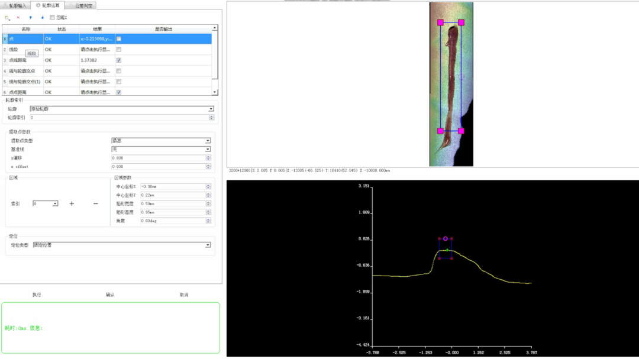Screen dimensions: 639x359
Task: Click the top-left magenta handle on image ROI
Action: [x=440, y=22]
